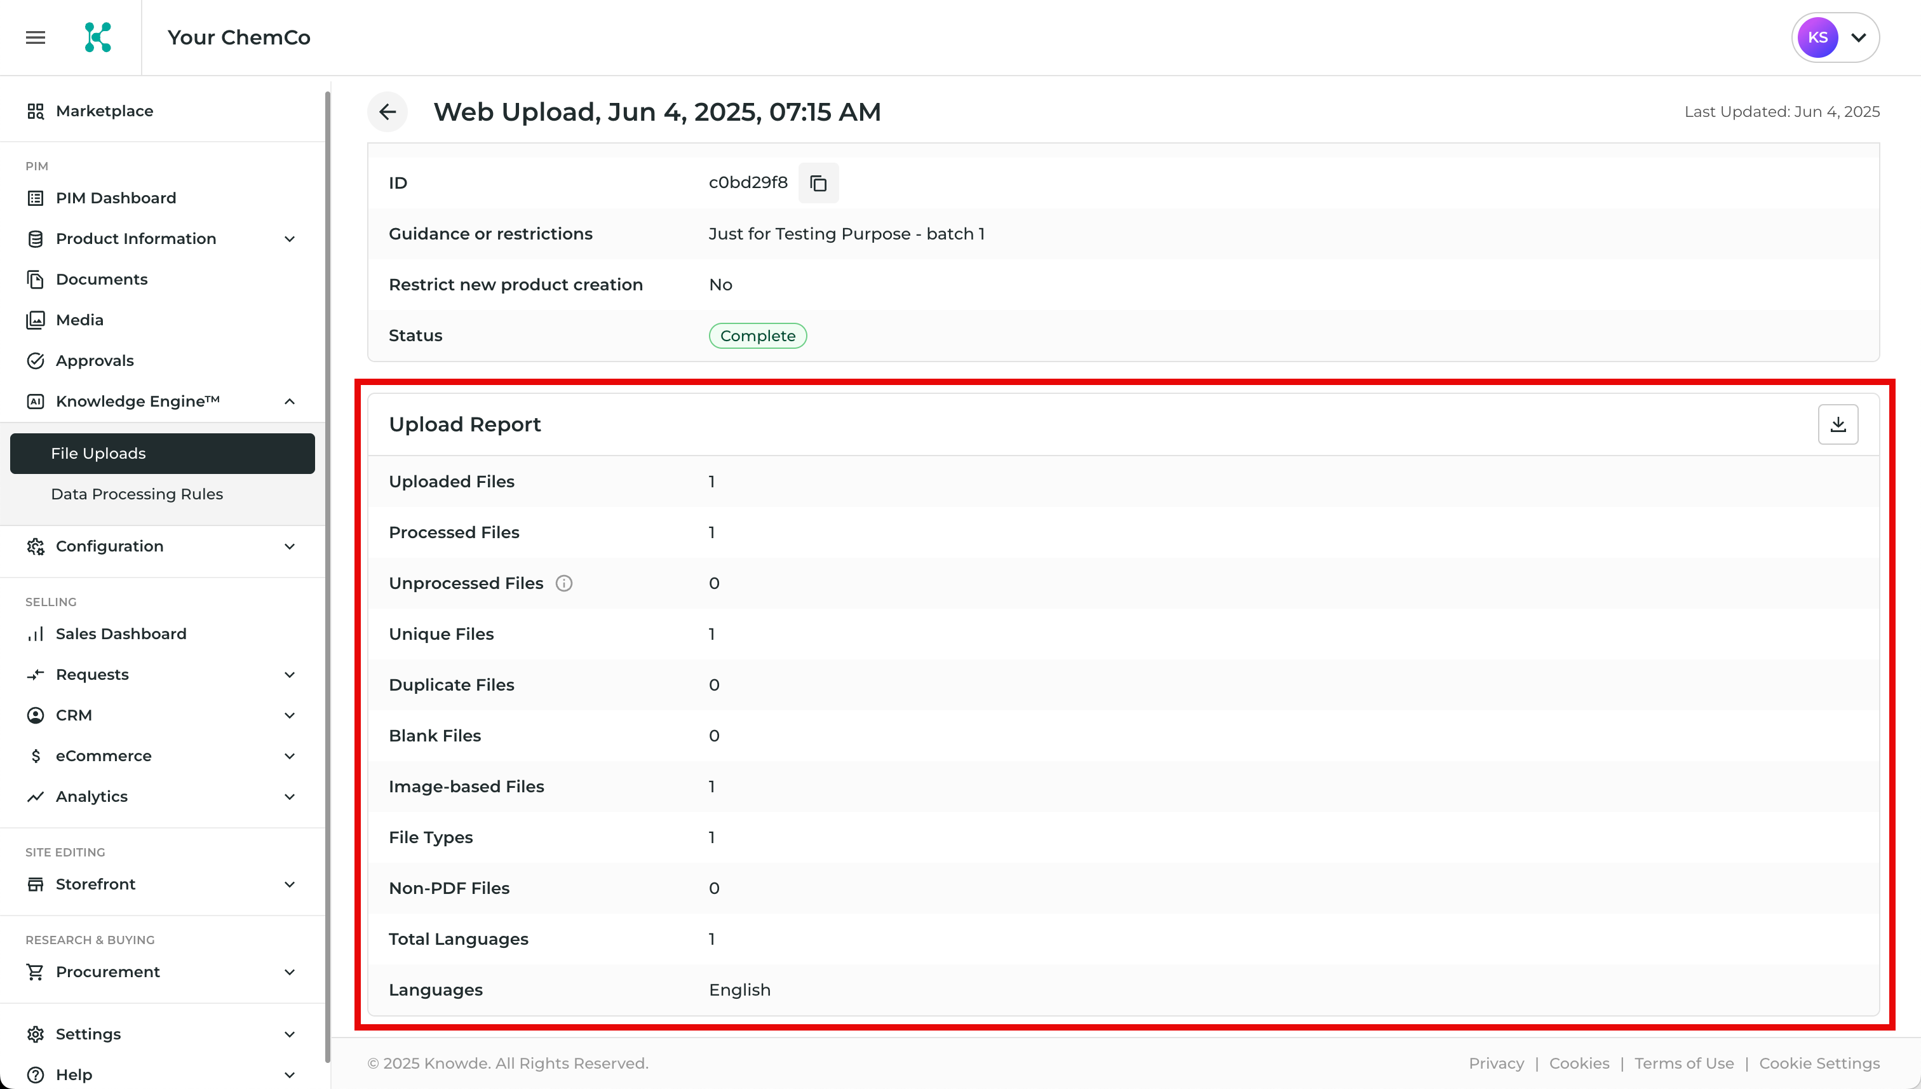Download the Upload Report
The image size is (1921, 1089).
[x=1838, y=425]
